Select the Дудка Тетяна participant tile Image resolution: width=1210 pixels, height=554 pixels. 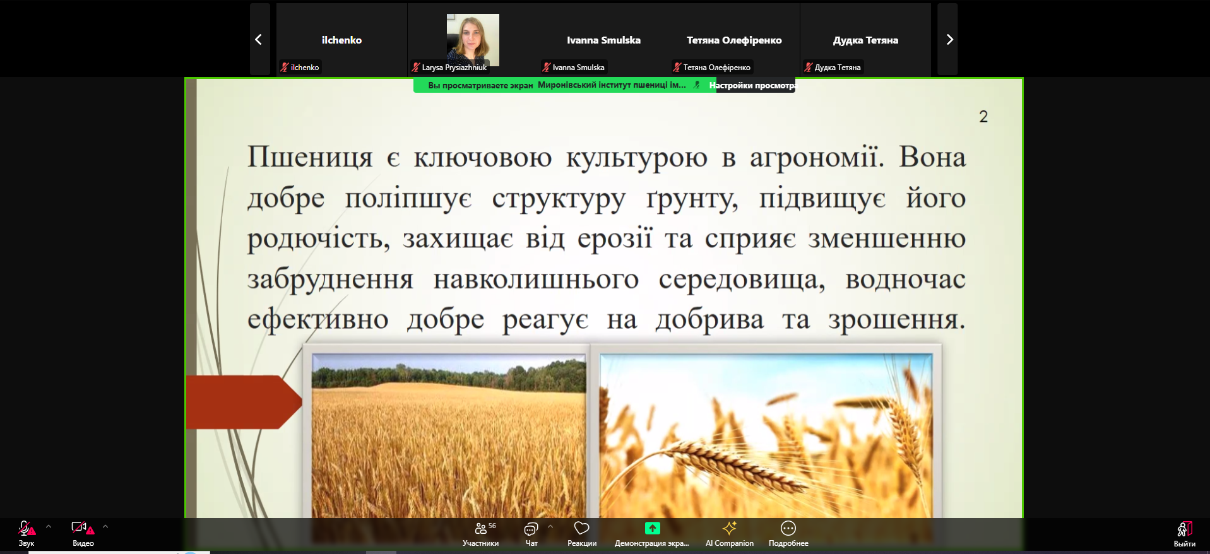[x=865, y=40]
